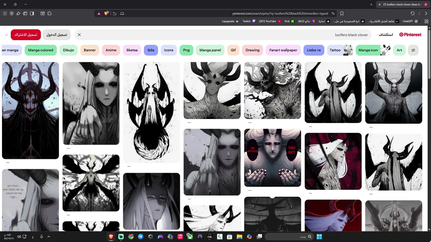
Task: Click the red تسجيل الاشتراك (Sign up) button
Action: pos(26,35)
